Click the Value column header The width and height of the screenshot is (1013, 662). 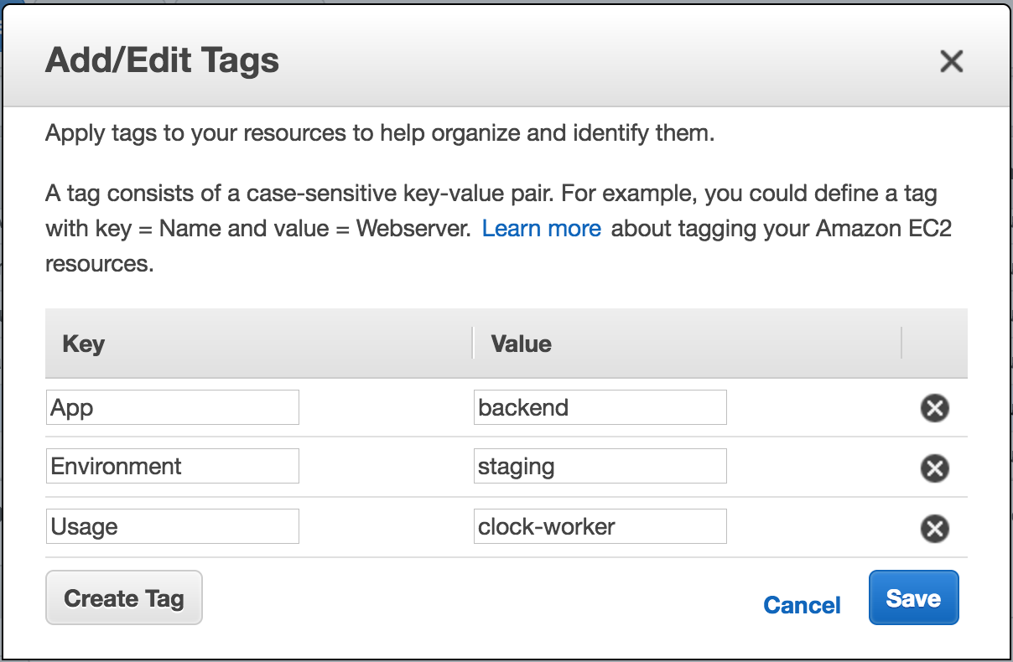point(520,344)
